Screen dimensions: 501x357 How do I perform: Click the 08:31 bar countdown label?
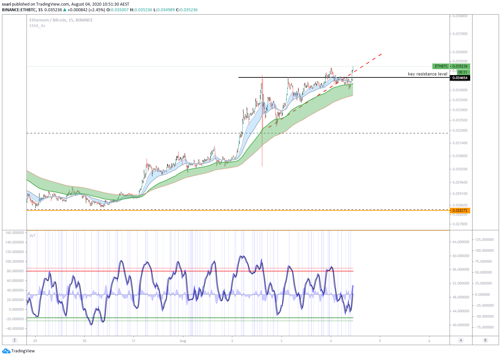pos(463,72)
